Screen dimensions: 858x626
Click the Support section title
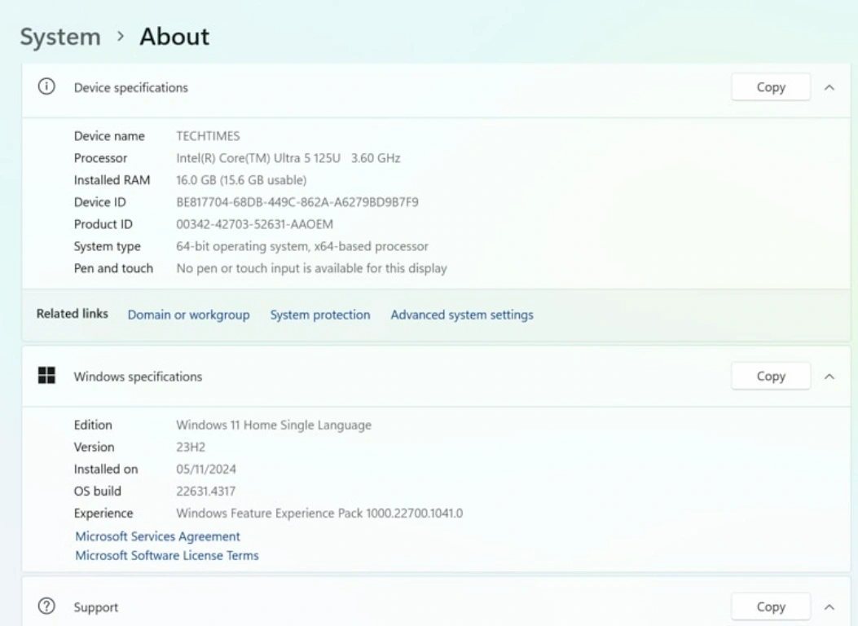(x=96, y=607)
